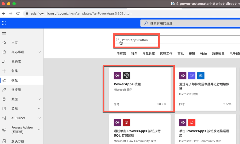Click the monitor chart icon beside 监视

4,108
